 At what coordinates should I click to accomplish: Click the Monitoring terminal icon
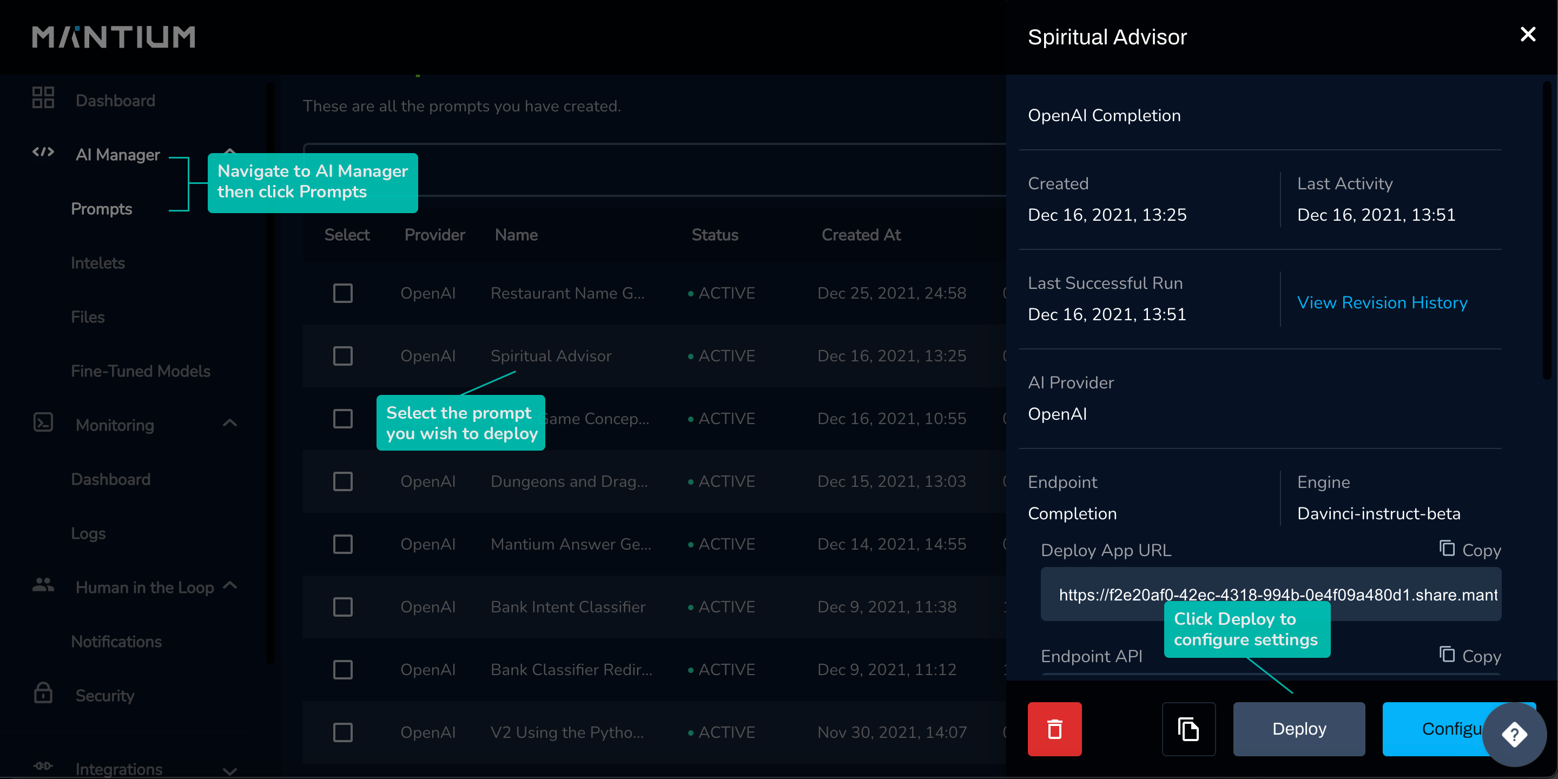(x=43, y=422)
